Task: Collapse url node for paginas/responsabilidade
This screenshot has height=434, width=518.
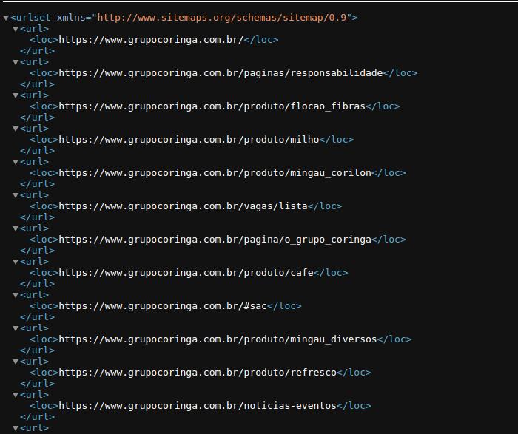Action: coord(16,62)
